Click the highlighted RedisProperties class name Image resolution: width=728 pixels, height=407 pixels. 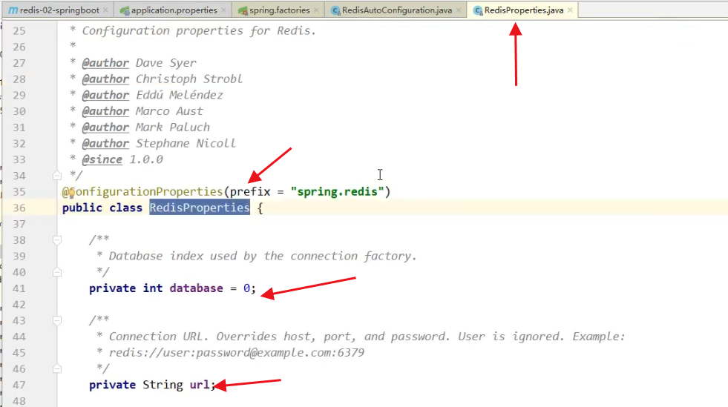tap(200, 208)
